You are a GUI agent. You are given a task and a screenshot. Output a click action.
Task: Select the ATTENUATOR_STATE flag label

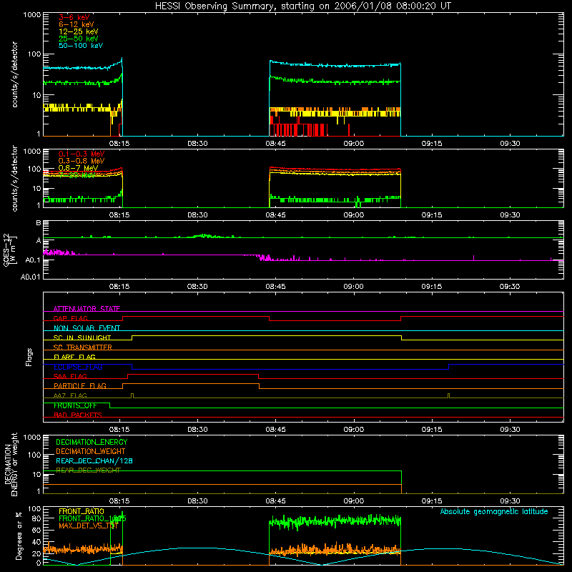(x=87, y=309)
